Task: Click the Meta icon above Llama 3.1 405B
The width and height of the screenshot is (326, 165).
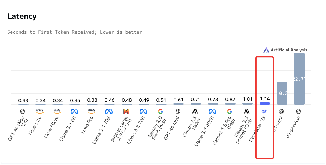Action: click(212, 111)
